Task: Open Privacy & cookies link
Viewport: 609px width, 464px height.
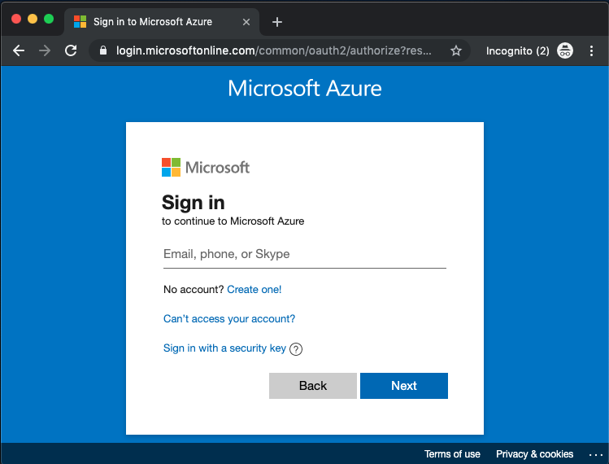Action: [x=534, y=454]
